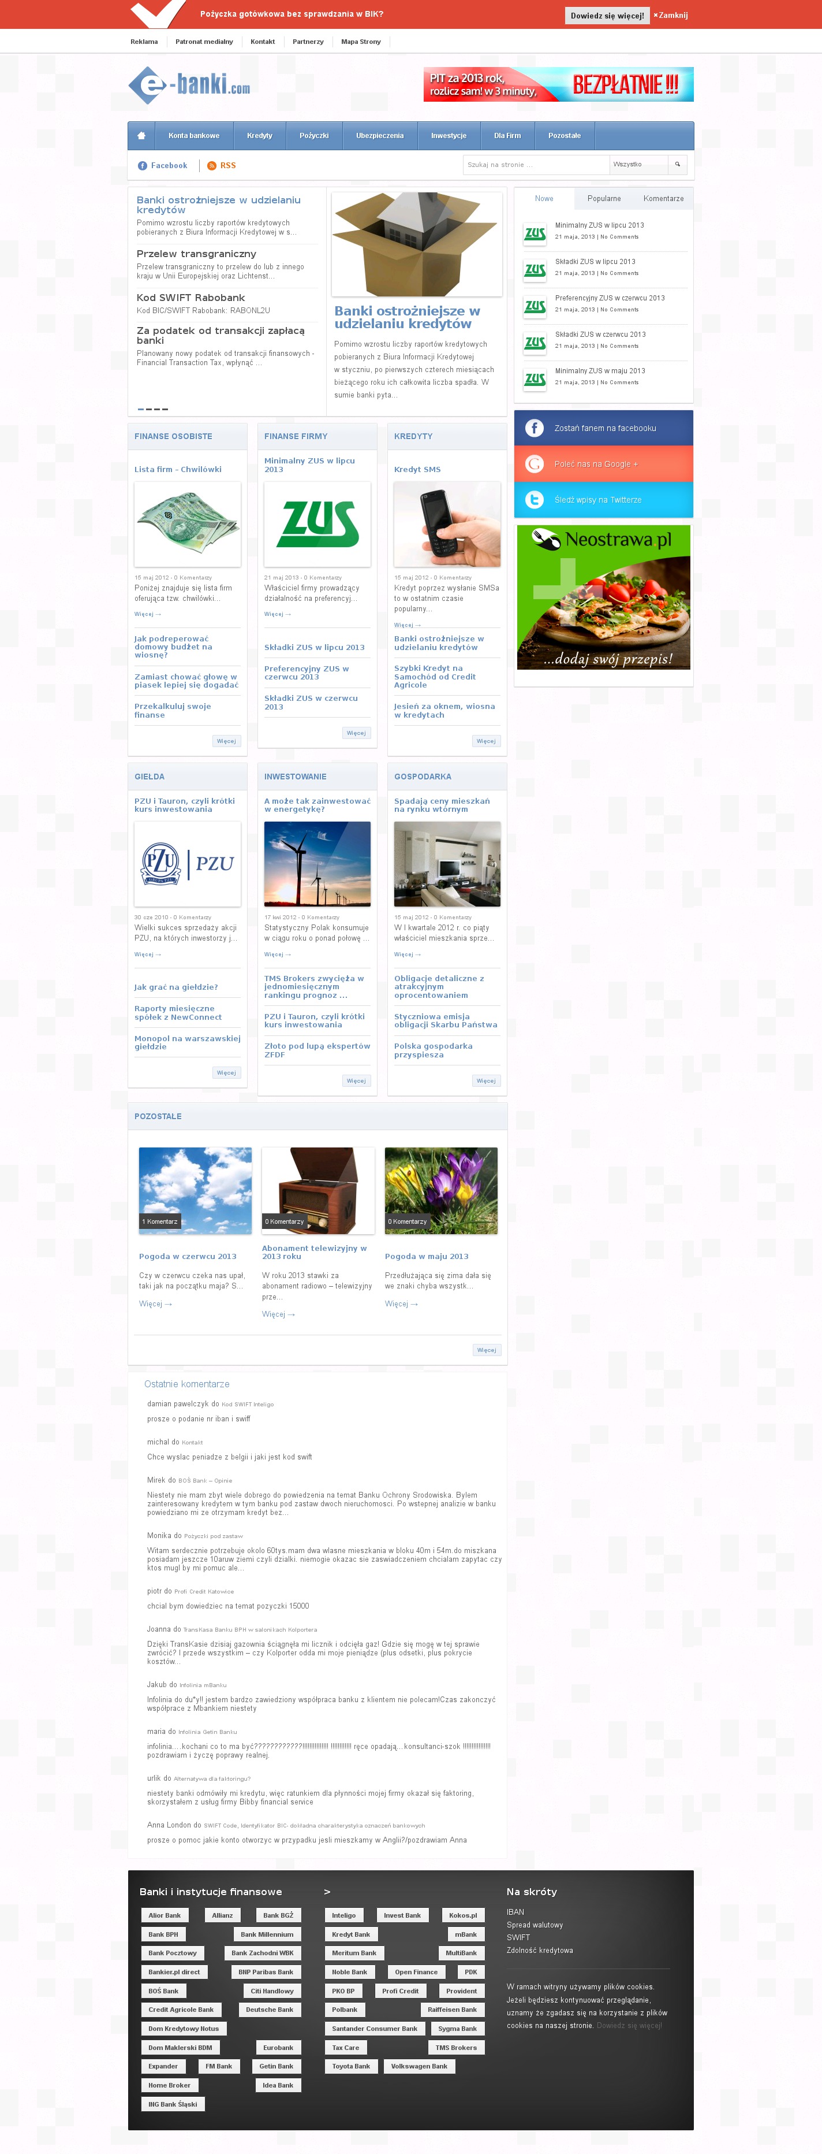822x2154 pixels.
Task: Open the Pozostałe menu item
Action: (565, 135)
